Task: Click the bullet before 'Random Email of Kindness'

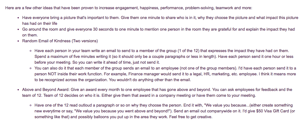Action: (x=18, y=41)
